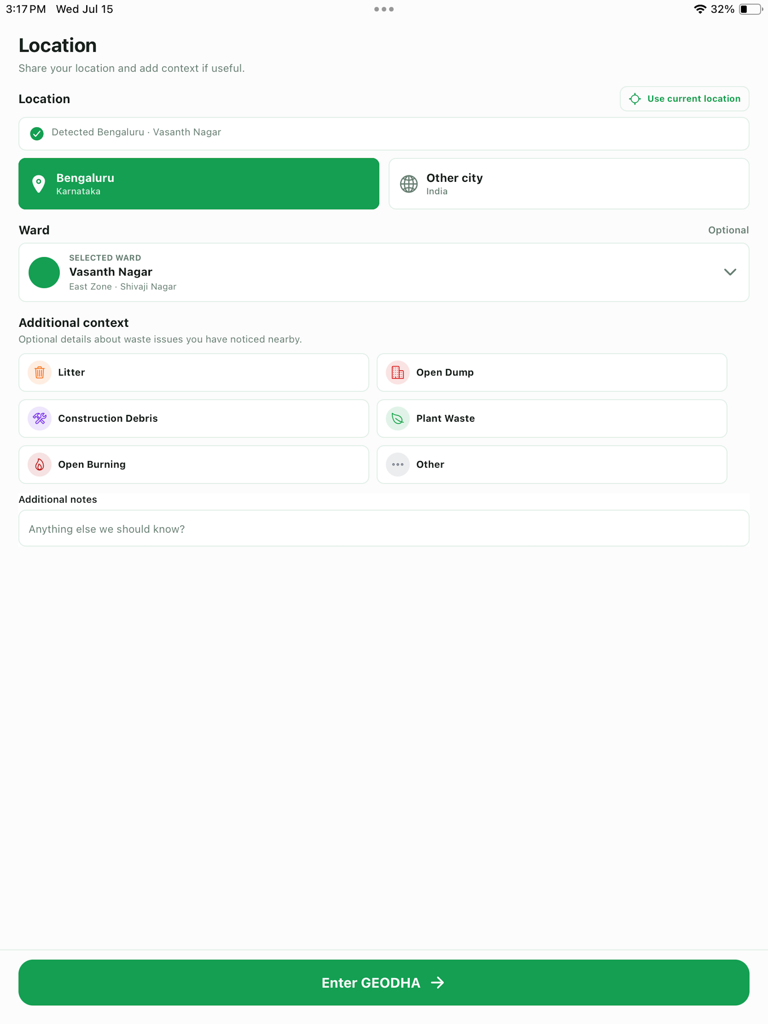
Task: Click the green detected checkmark icon
Action: [x=37, y=133]
